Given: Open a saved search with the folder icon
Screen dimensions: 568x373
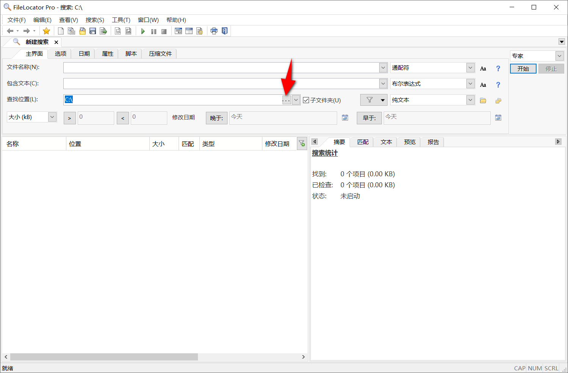Looking at the screenshot, I should coord(82,31).
